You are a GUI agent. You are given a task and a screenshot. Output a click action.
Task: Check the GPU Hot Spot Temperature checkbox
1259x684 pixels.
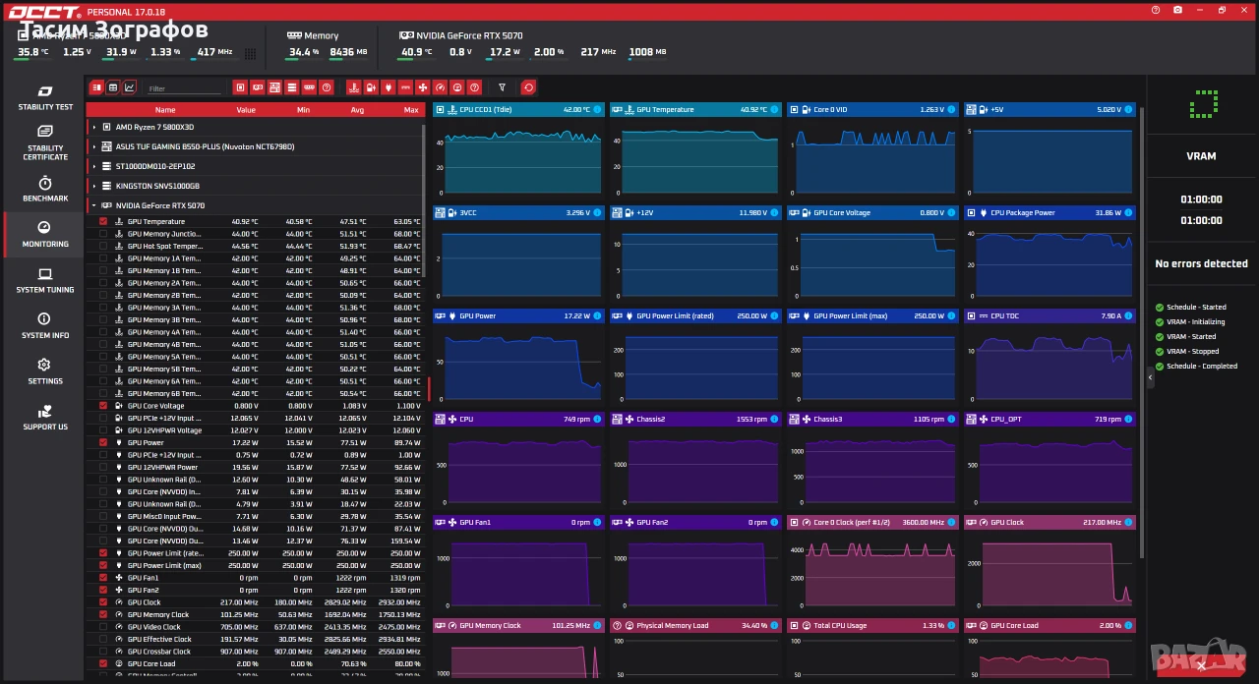click(x=103, y=247)
